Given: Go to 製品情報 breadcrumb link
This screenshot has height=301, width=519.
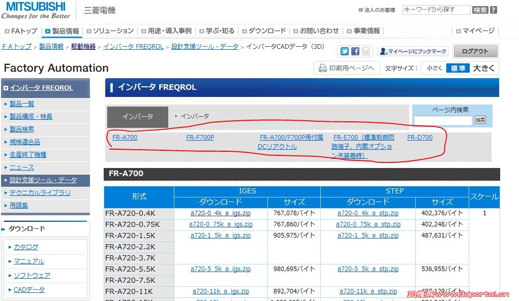Looking at the screenshot, I should [x=51, y=47].
